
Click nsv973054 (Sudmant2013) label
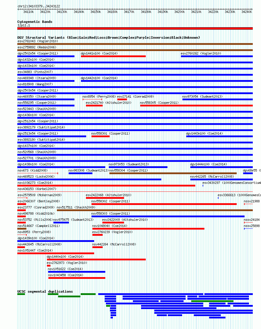coord(202,96)
